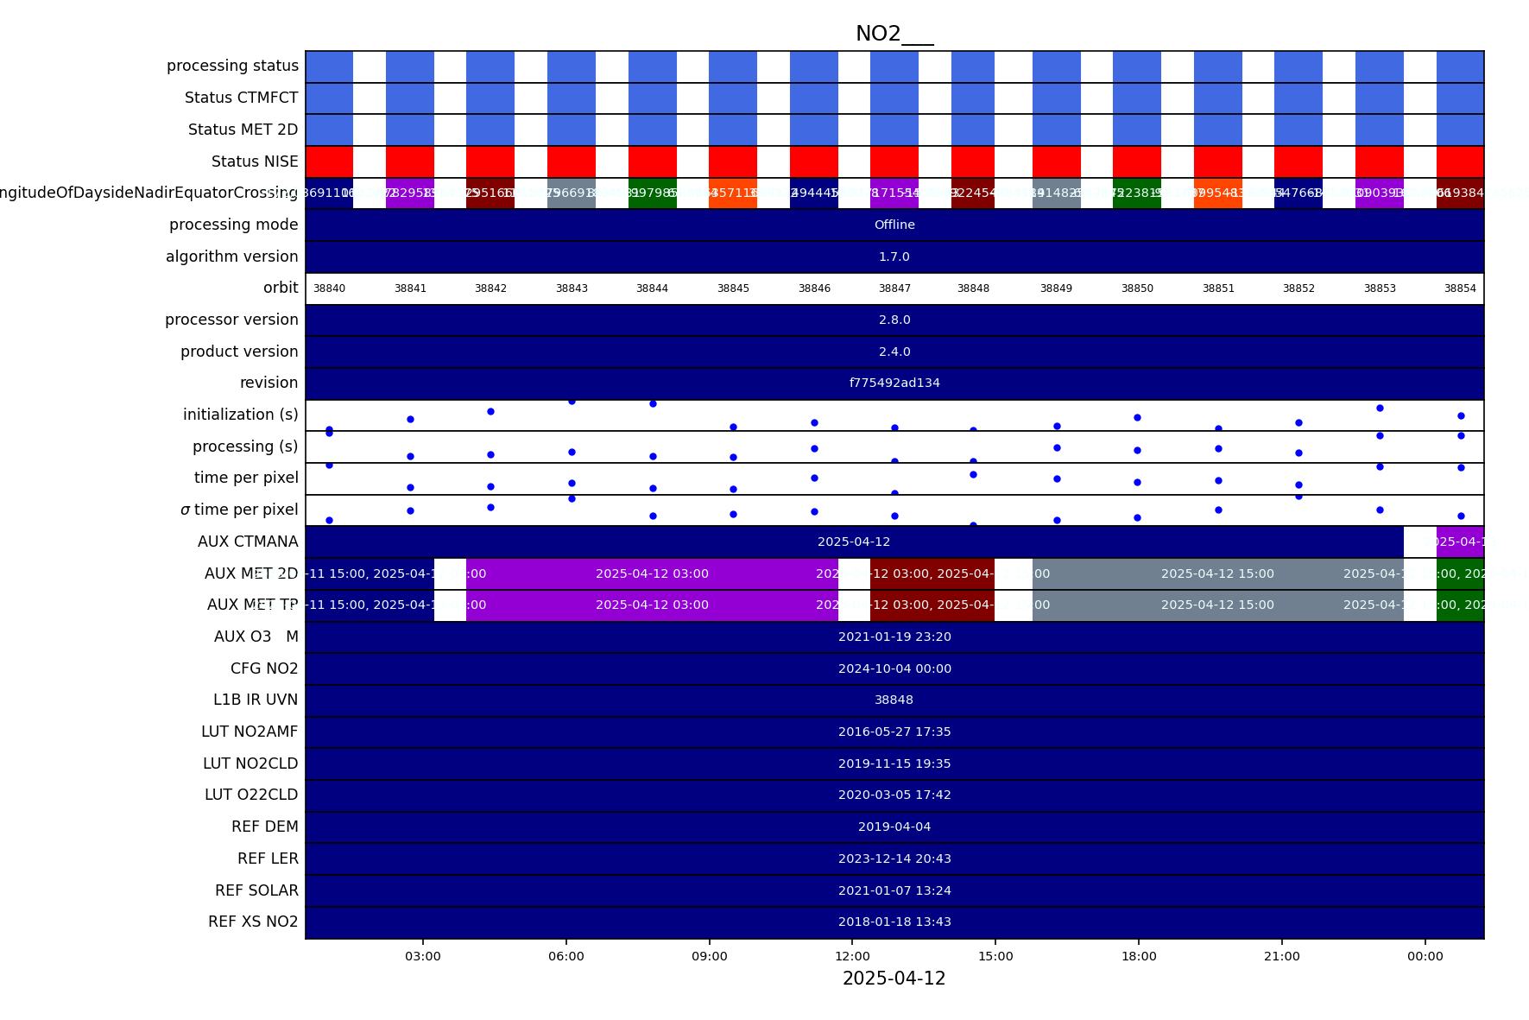Click the green block in AUX MET 2D row
The width and height of the screenshot is (1529, 1020).
(x=1460, y=573)
